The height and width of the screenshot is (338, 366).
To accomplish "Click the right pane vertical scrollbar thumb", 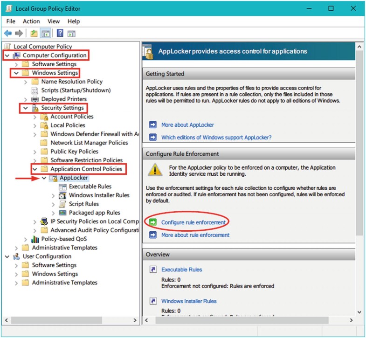I will click(359, 143).
